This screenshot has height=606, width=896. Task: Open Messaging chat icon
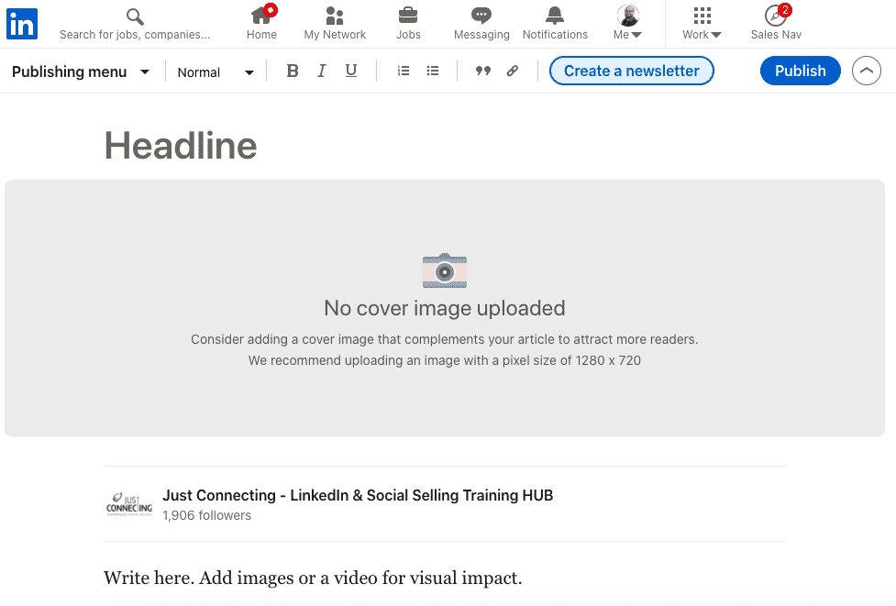coord(481,16)
